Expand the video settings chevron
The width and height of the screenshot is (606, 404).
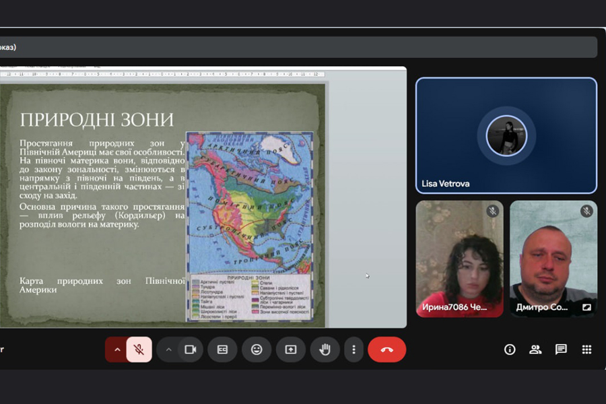(x=168, y=349)
